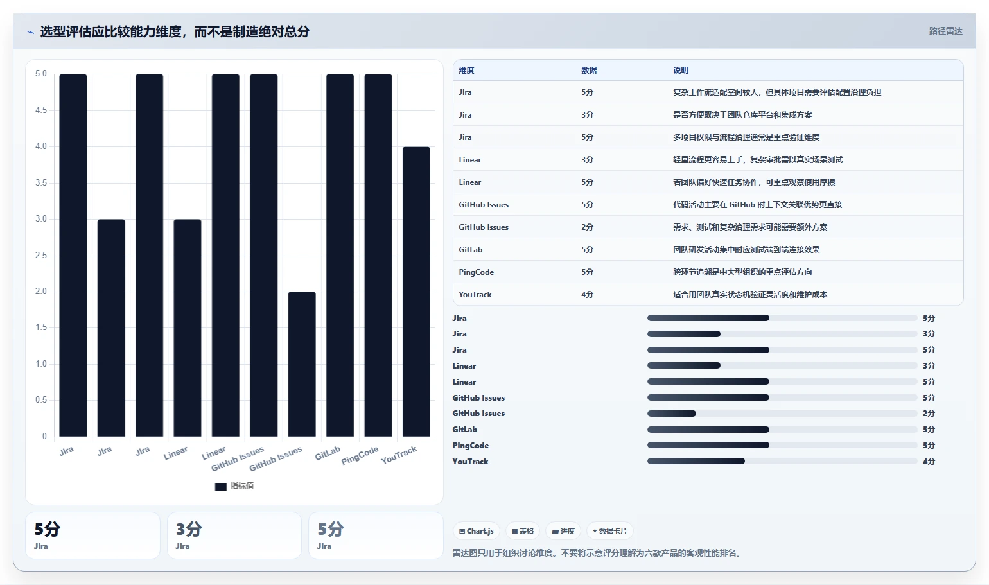The height and width of the screenshot is (585, 989).
Task: Click the cell 跨环节追溯是中大型组织的重点评估方向
Action: [742, 272]
